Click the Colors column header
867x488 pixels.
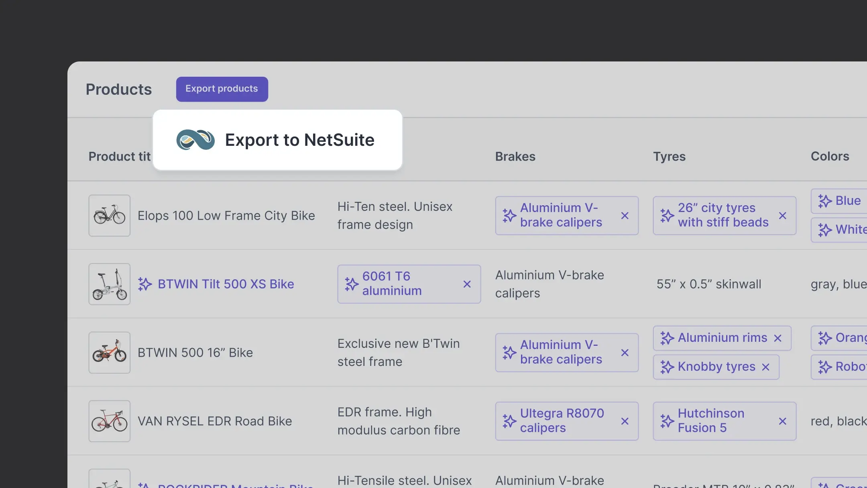pos(830,156)
